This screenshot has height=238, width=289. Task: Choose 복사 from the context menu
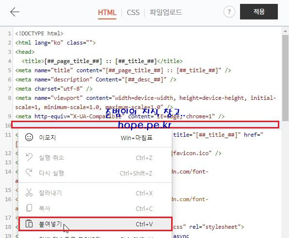[95, 208]
